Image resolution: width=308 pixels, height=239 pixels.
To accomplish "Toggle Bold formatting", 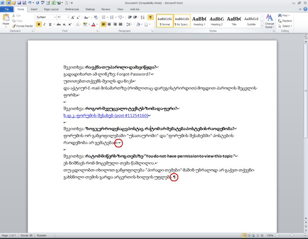I will click(38, 23).
